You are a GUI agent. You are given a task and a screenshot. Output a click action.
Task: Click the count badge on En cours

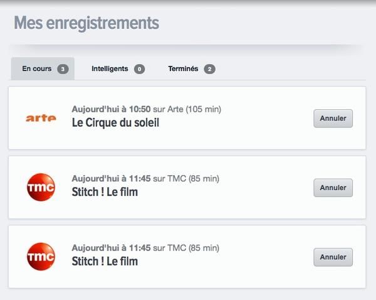click(63, 69)
